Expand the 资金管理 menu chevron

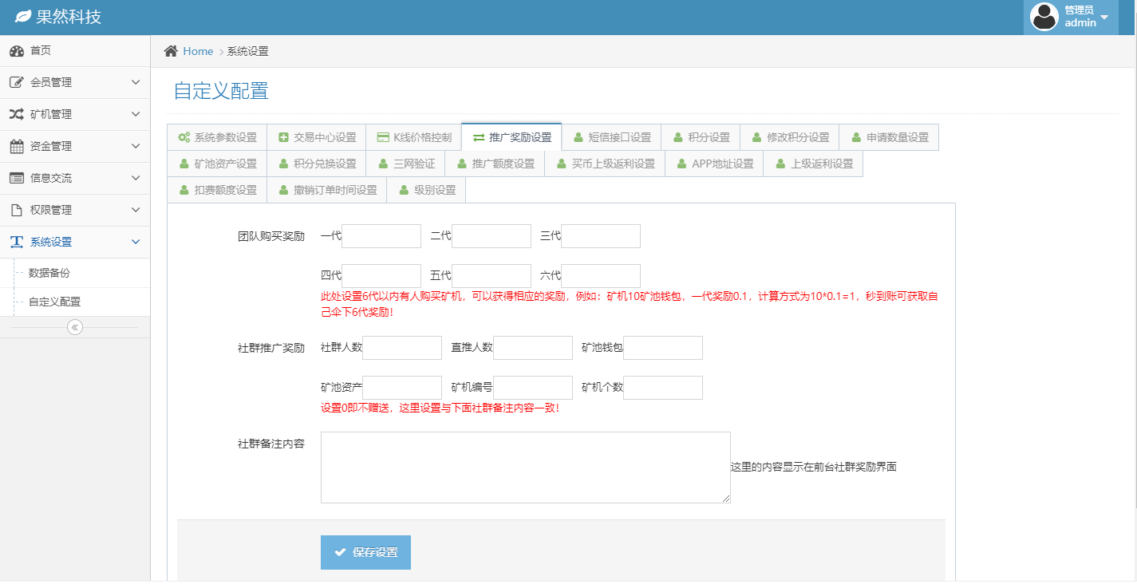[x=136, y=147]
